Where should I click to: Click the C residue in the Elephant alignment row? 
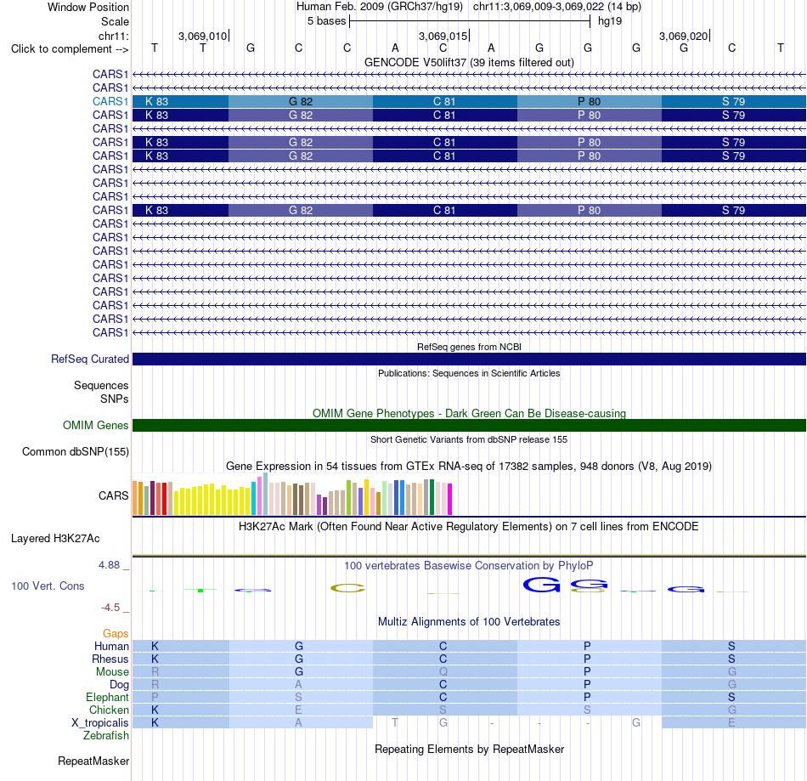(443, 697)
